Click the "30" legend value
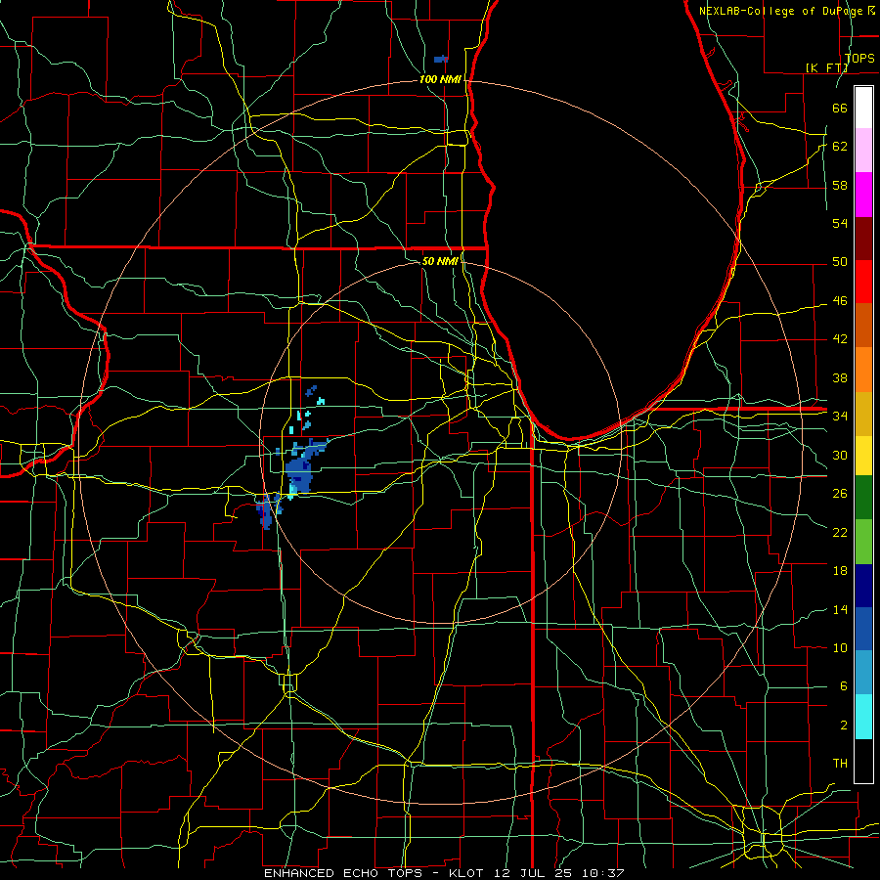The image size is (880, 880). tap(840, 455)
